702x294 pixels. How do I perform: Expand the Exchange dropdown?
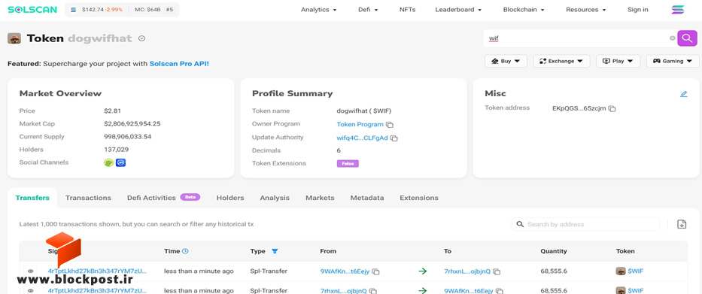pos(561,61)
